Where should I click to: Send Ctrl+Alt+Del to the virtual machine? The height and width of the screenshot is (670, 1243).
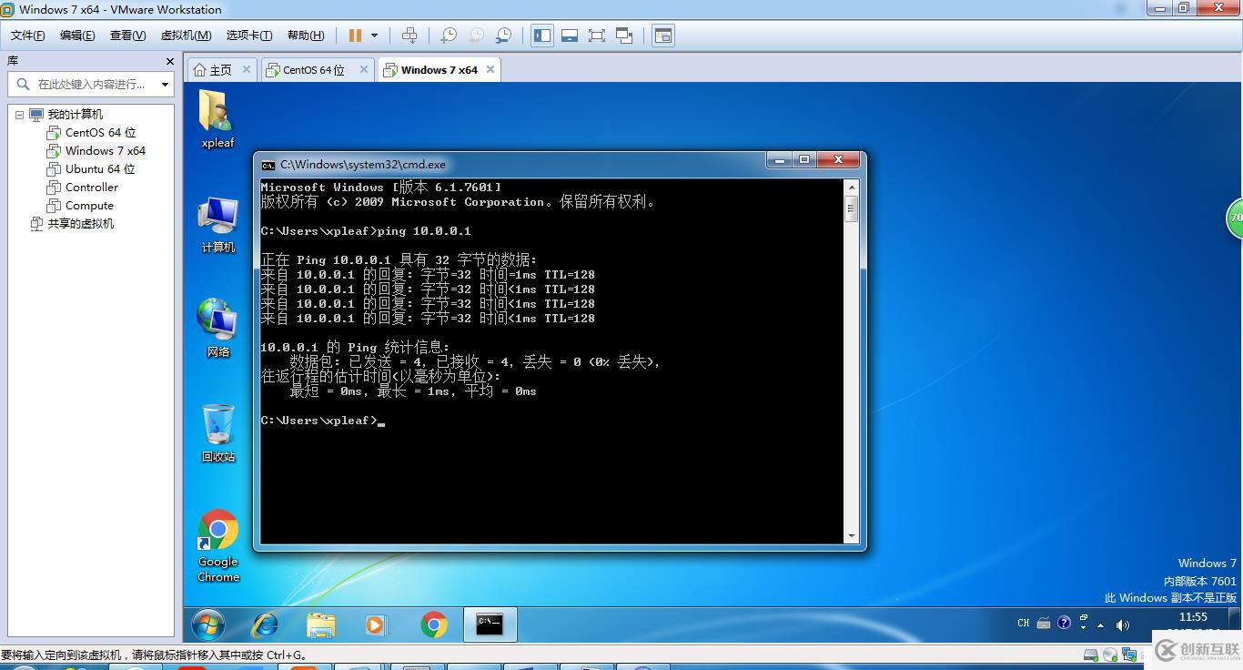pos(409,36)
